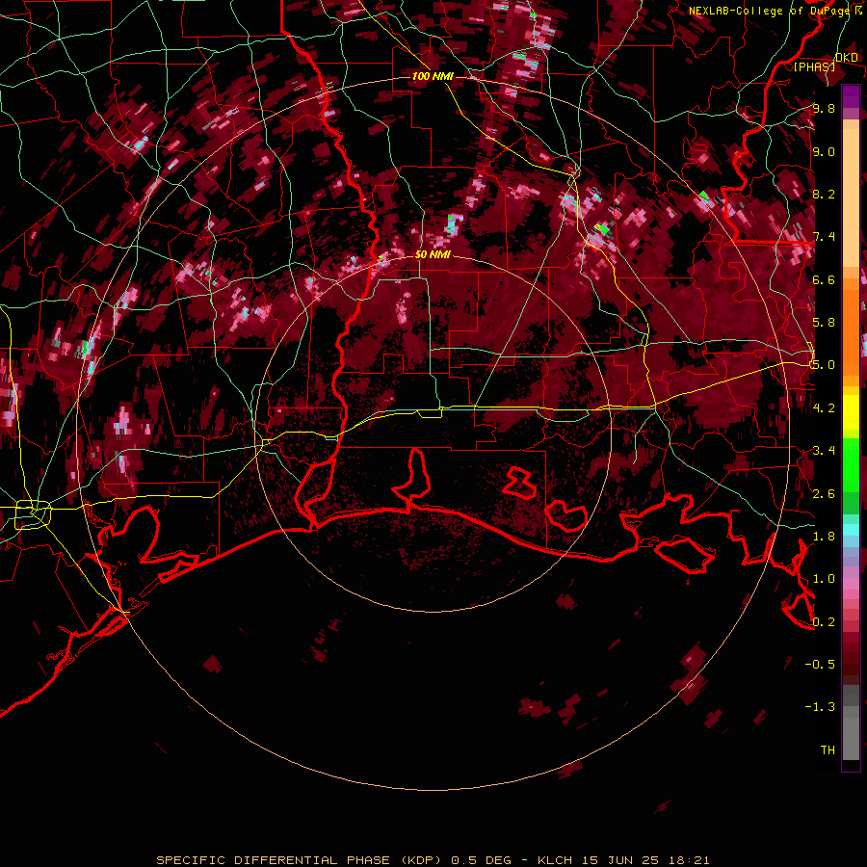Click the TH threshold label on the scale
The width and height of the screenshot is (867, 867).
coord(828,749)
